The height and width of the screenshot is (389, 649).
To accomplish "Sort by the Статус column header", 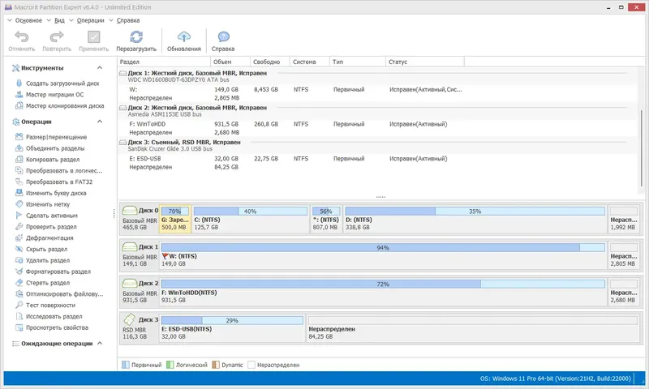I will point(425,62).
